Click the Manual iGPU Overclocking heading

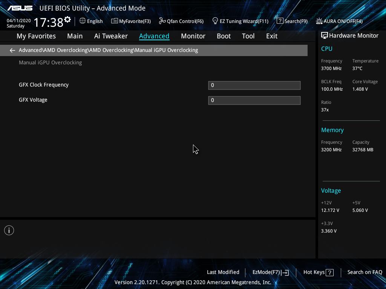click(x=50, y=62)
